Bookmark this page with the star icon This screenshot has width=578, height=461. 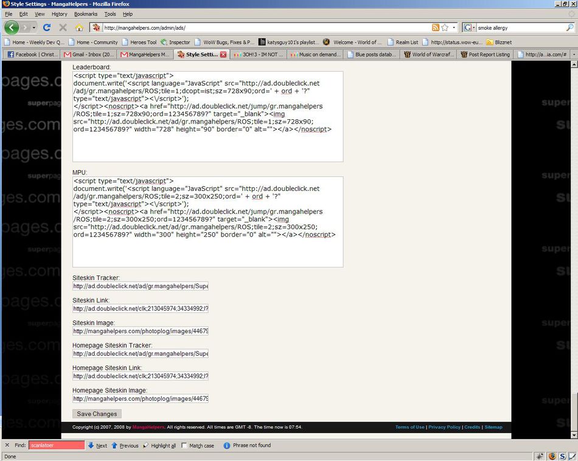tap(445, 27)
